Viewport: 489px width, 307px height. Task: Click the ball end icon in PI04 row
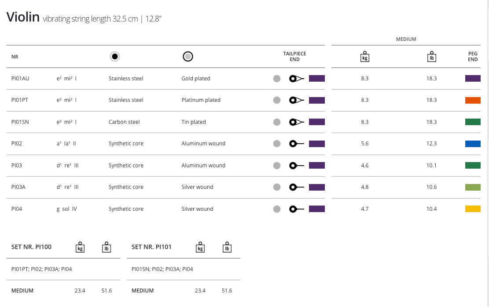pyautogui.click(x=296, y=209)
